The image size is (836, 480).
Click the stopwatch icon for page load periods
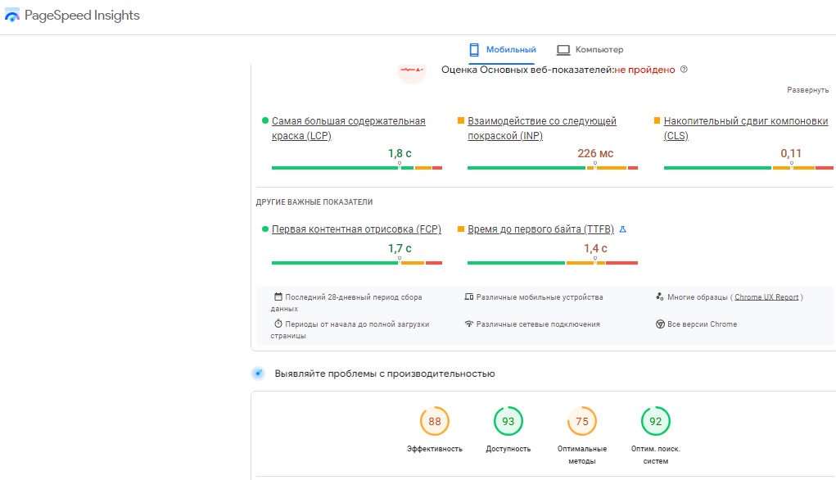[x=278, y=324]
